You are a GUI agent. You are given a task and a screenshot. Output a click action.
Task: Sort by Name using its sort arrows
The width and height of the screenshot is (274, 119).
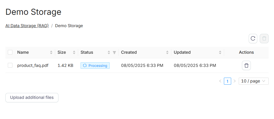pos(51,53)
